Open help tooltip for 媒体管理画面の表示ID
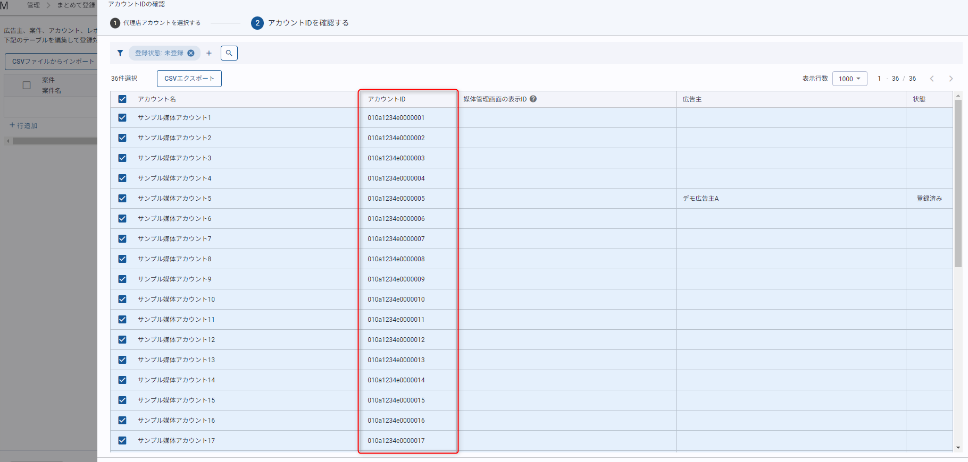This screenshot has height=462, width=968. click(533, 99)
